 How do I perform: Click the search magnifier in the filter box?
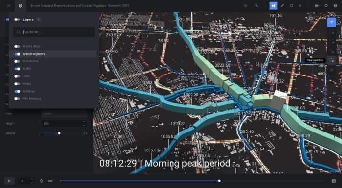[19, 32]
